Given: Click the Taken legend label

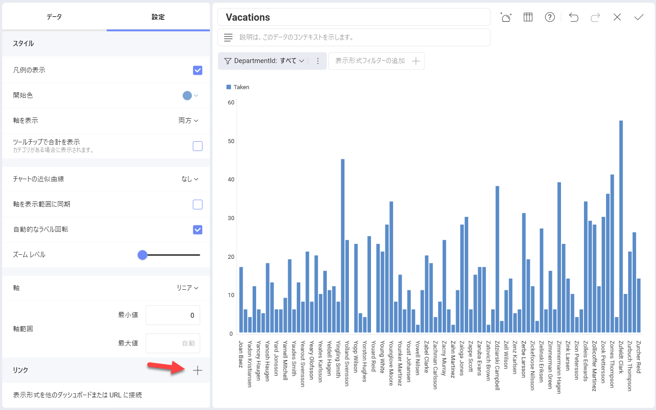Looking at the screenshot, I should tap(241, 87).
